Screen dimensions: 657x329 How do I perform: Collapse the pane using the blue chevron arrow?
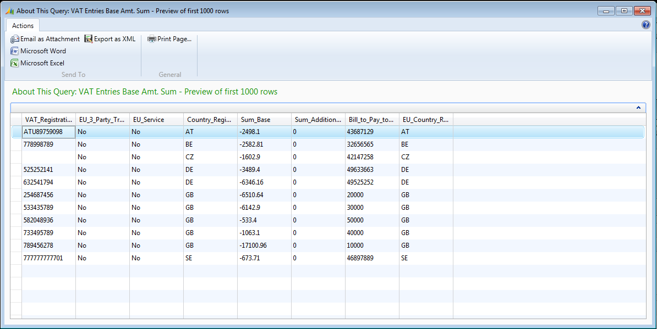[638, 108]
